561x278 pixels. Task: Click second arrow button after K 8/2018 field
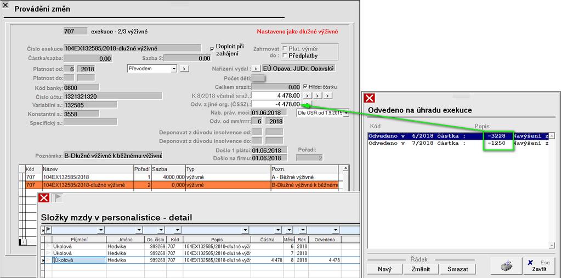(x=318, y=95)
